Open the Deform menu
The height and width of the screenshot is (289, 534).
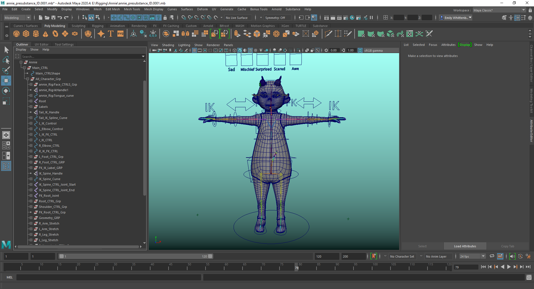coord(202,9)
